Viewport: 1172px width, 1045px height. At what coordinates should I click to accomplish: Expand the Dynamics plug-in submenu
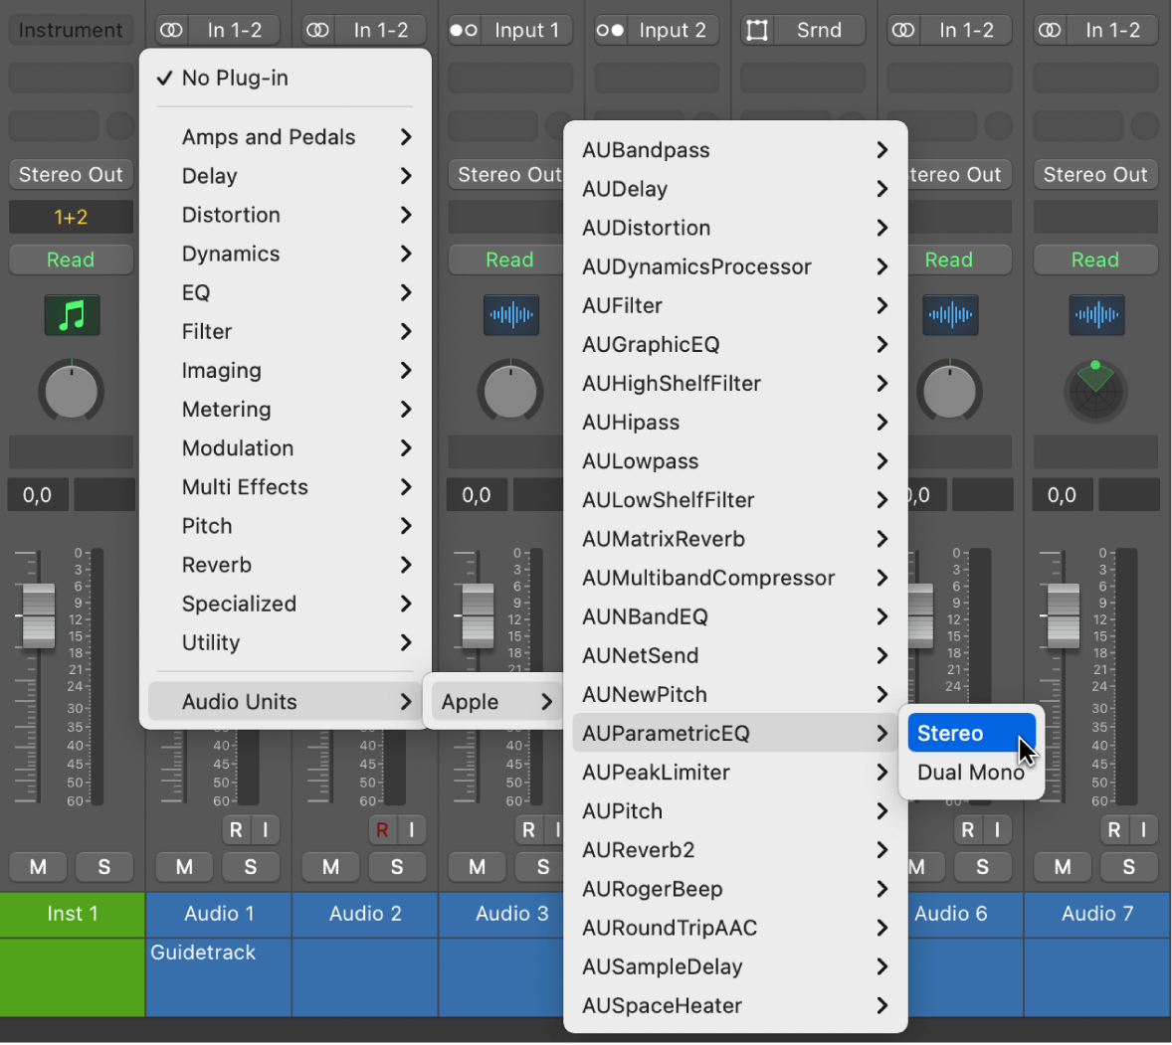pyautogui.click(x=231, y=254)
